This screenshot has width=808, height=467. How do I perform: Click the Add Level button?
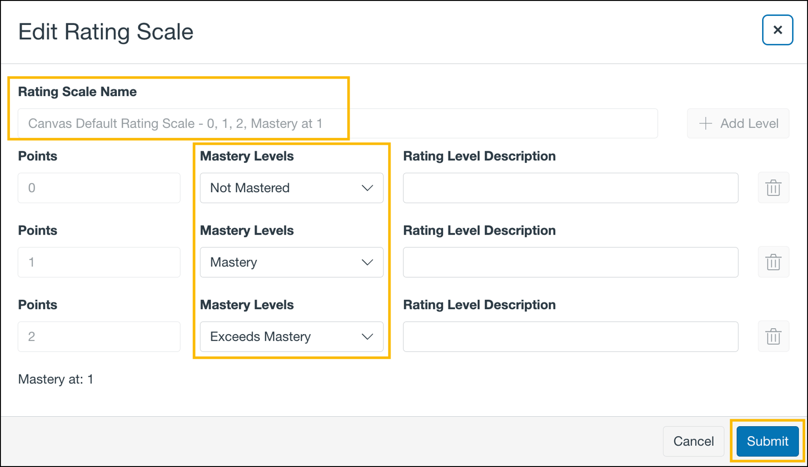(738, 123)
